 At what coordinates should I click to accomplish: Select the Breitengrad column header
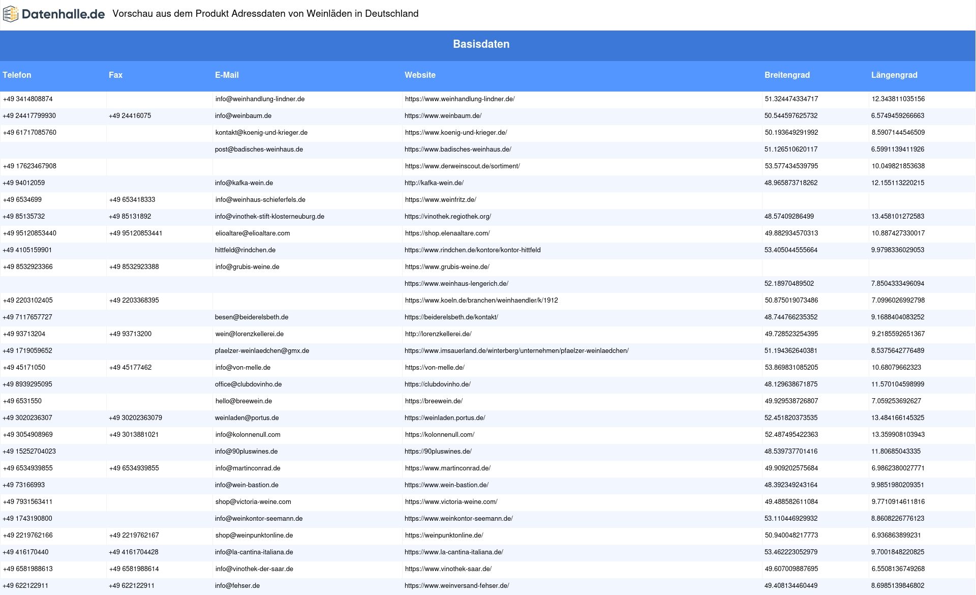click(x=787, y=75)
